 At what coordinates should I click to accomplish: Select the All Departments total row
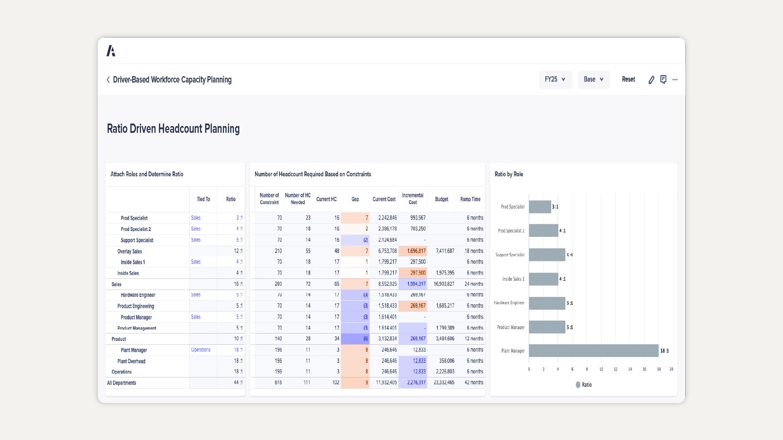122,383
